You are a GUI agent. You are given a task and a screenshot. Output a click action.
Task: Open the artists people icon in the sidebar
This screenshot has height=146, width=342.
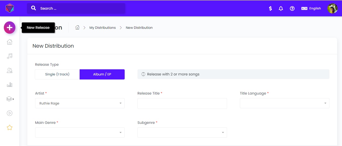tap(9, 70)
